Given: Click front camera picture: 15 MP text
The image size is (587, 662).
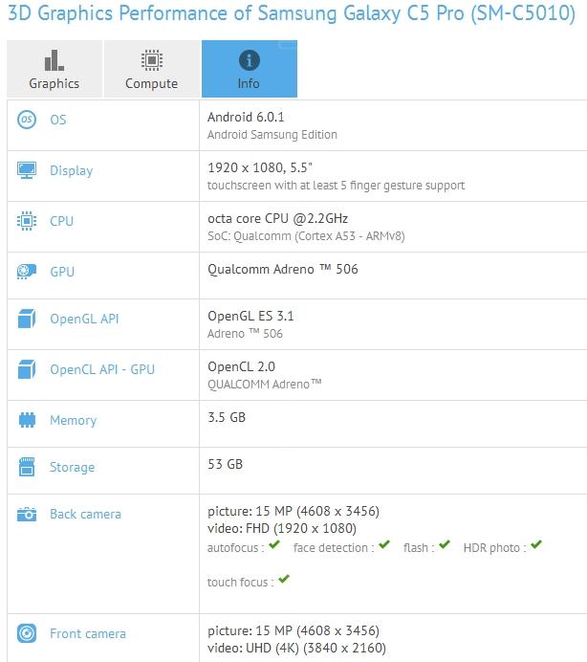Looking at the screenshot, I should (293, 630).
